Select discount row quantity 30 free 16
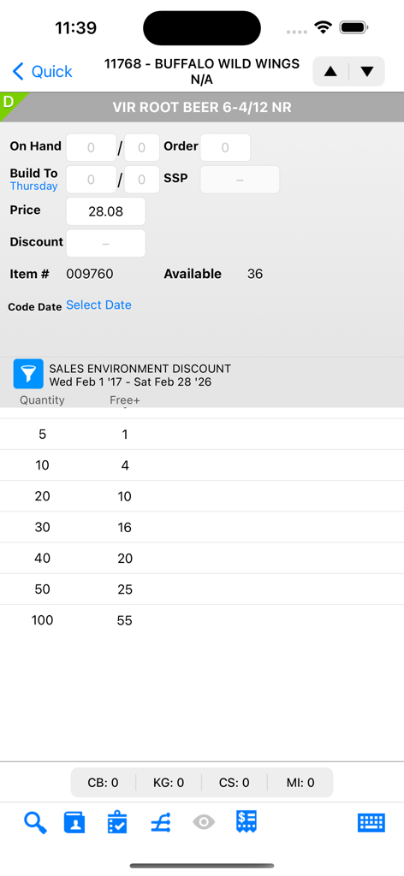The image size is (404, 876). click(x=202, y=527)
